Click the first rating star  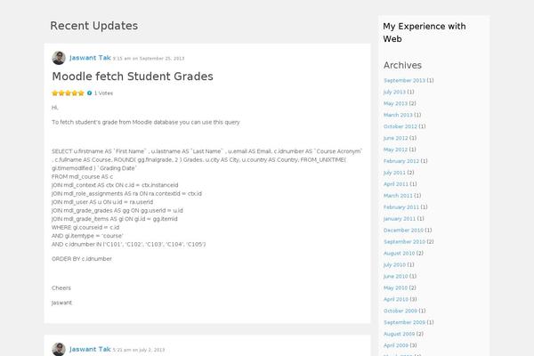point(55,93)
